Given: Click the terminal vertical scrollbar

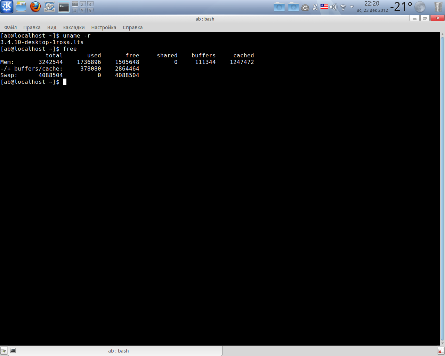Looking at the screenshot, I should (x=443, y=188).
